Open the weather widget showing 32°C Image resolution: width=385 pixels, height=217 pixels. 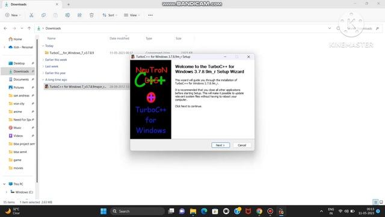click(13, 211)
